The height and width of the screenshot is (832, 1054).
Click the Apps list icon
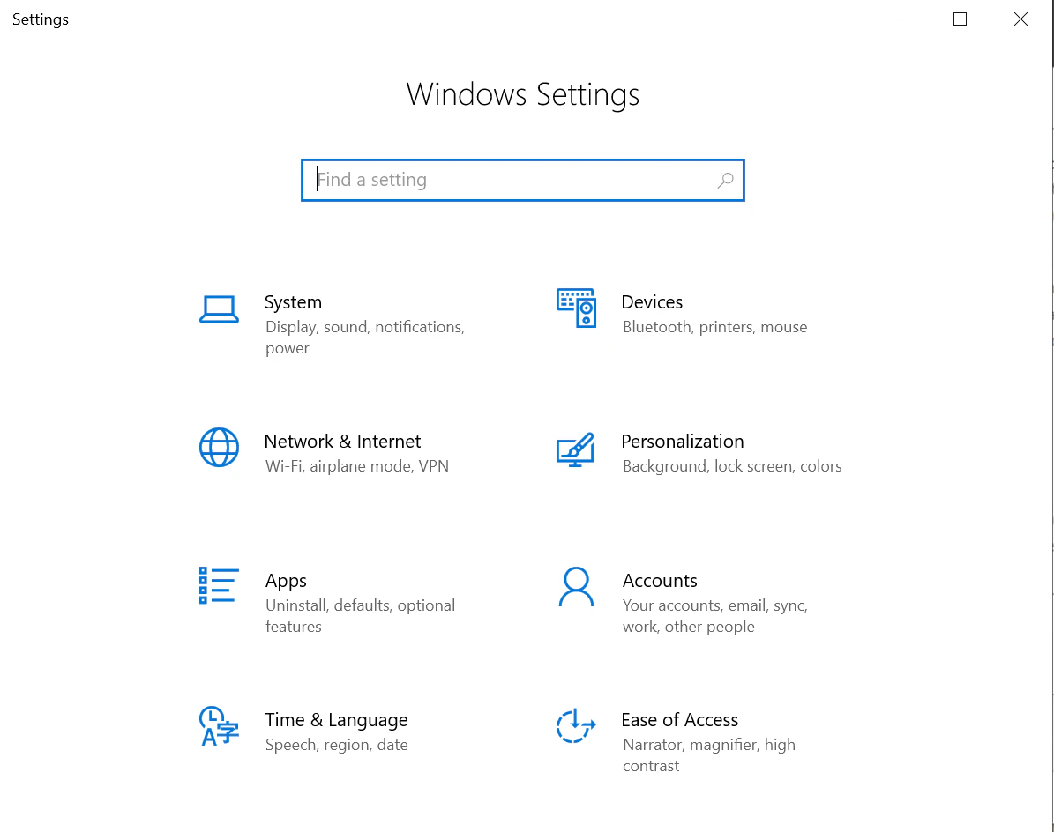pos(219,585)
